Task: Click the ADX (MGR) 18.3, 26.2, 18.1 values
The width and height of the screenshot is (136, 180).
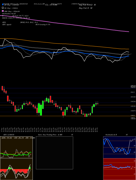Action: pyautogui.click(x=29, y=22)
